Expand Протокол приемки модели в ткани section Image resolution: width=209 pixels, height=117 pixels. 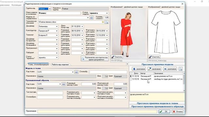point(157,103)
